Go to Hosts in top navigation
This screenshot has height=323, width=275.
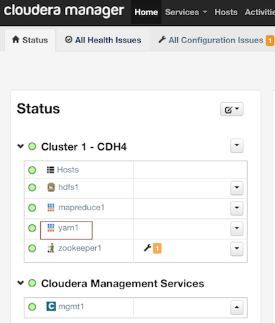[226, 12]
